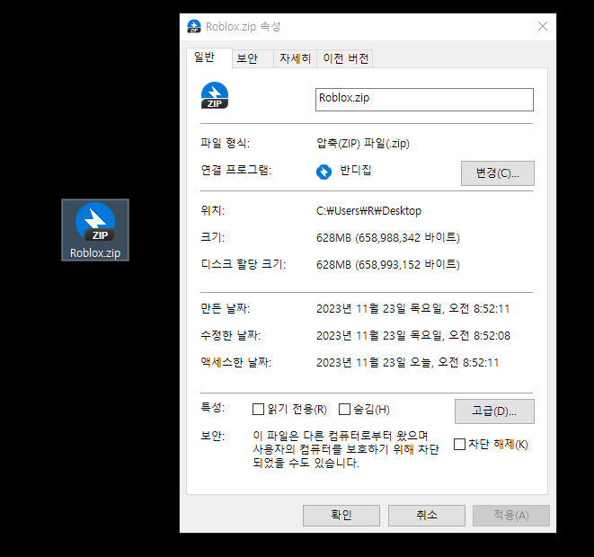The height and width of the screenshot is (557, 594).
Task: Click the security warning text about blocked file
Action: click(345, 449)
